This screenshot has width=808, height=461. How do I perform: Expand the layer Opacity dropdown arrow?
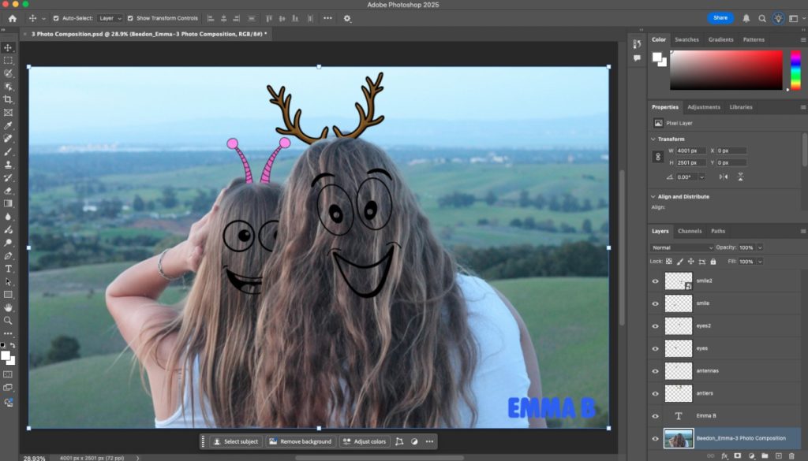pyautogui.click(x=760, y=247)
